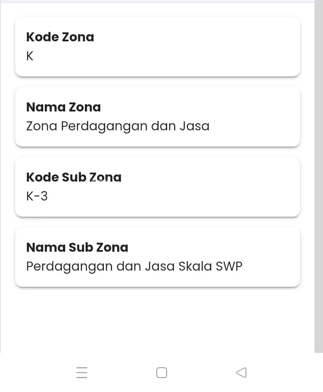This screenshot has height=392, width=323.
Task: Select the Nama Sub Zona heading
Action: click(x=77, y=247)
